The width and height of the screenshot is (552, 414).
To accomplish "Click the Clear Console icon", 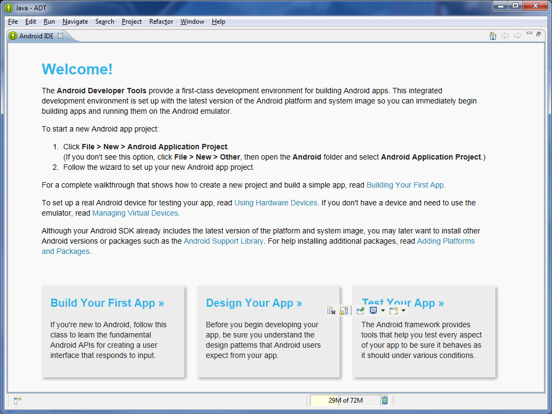I will coord(331,310).
